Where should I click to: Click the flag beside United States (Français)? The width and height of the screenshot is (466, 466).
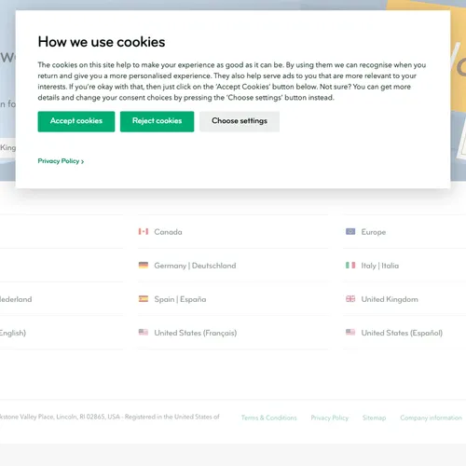[x=144, y=332]
